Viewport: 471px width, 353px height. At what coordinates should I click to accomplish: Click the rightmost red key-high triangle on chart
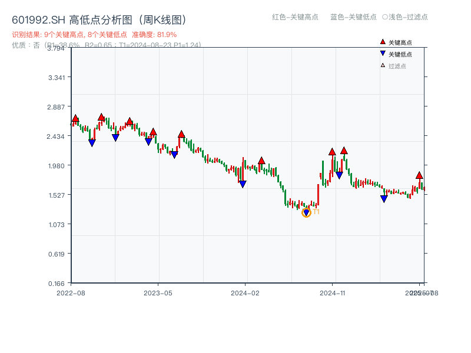click(419, 175)
